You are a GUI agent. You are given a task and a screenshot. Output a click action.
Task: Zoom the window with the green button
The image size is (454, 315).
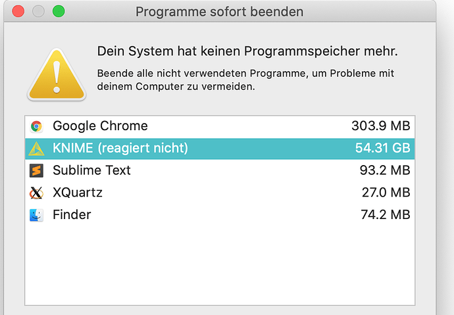[x=59, y=11]
